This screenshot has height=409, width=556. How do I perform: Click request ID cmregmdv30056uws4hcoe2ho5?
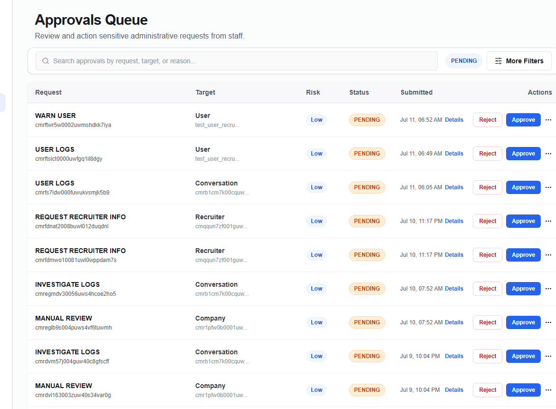76,294
